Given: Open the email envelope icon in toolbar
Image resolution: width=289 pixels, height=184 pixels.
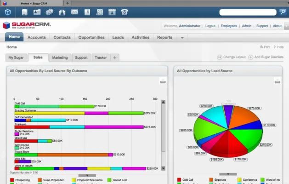Looking at the screenshot, I should click(74, 12).
